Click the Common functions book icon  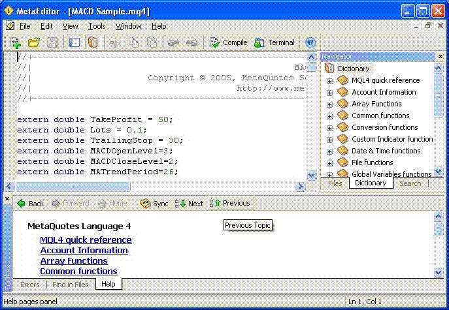[x=342, y=116]
